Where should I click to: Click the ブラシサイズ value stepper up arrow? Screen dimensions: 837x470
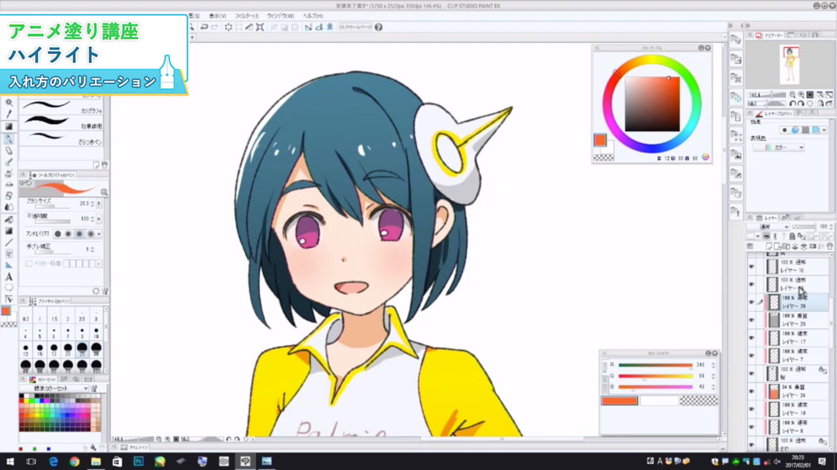click(92, 201)
